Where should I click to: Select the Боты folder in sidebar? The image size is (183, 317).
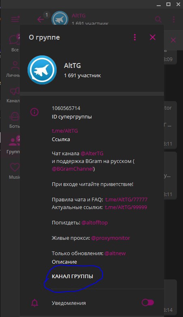pos(14,120)
